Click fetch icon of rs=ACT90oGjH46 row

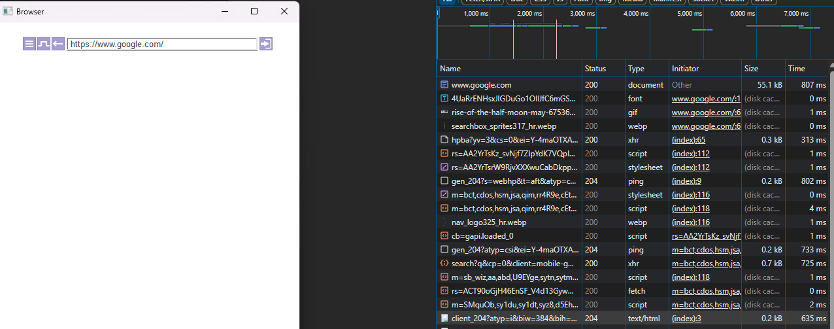click(x=444, y=291)
